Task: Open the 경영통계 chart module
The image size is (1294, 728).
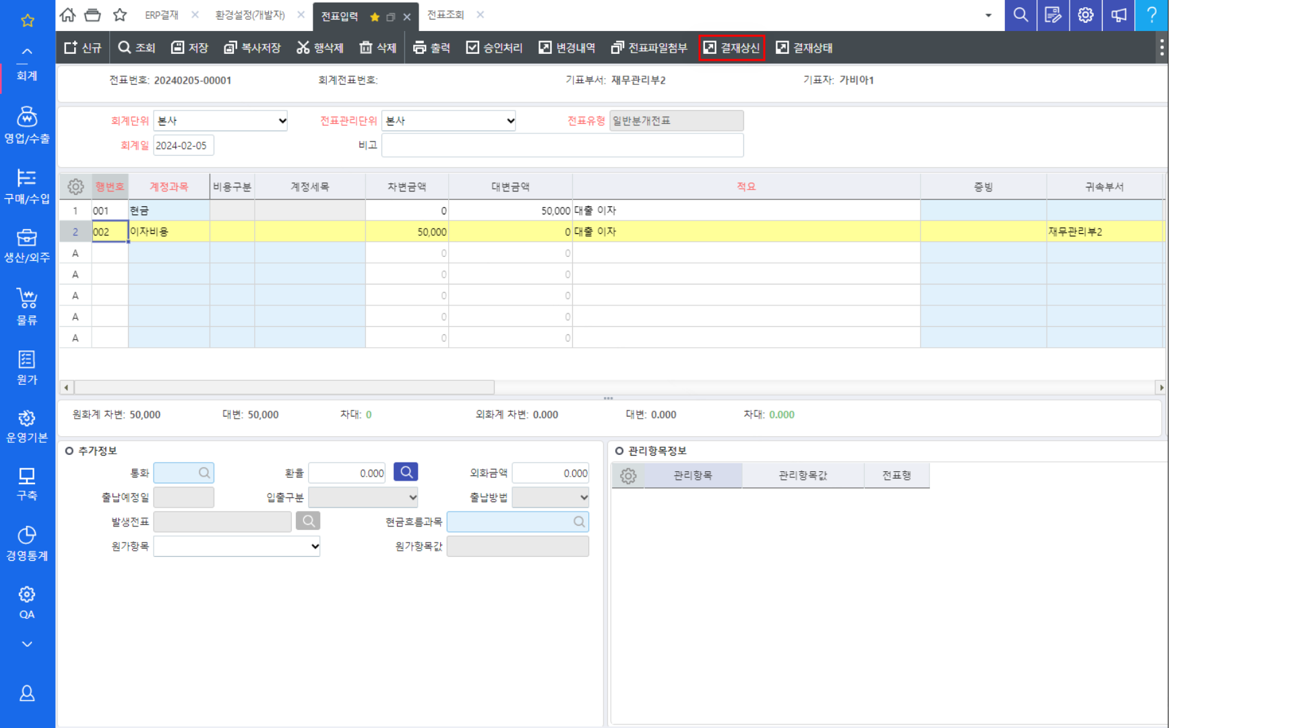Action: click(x=27, y=543)
